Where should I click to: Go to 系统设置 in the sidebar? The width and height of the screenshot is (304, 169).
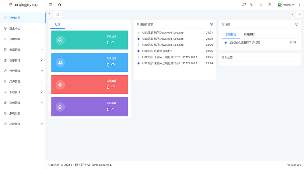[x=23, y=113]
